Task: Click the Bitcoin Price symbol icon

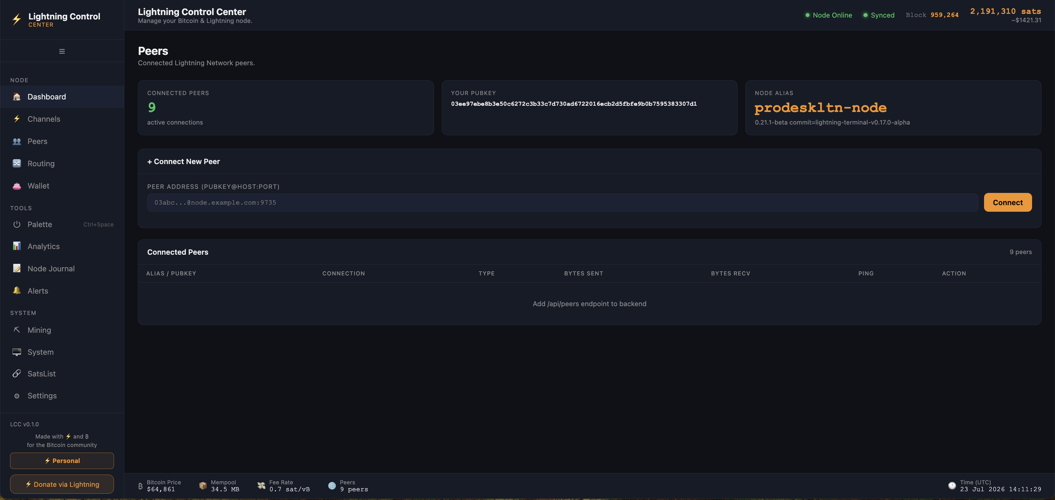Action: pyautogui.click(x=140, y=486)
